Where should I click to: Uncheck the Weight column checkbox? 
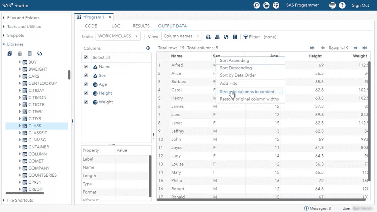click(x=86, y=102)
